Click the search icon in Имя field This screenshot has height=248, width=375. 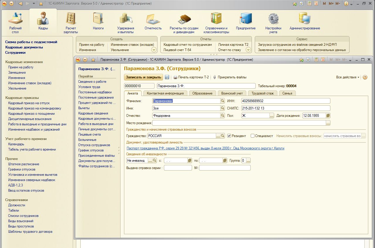223,108
